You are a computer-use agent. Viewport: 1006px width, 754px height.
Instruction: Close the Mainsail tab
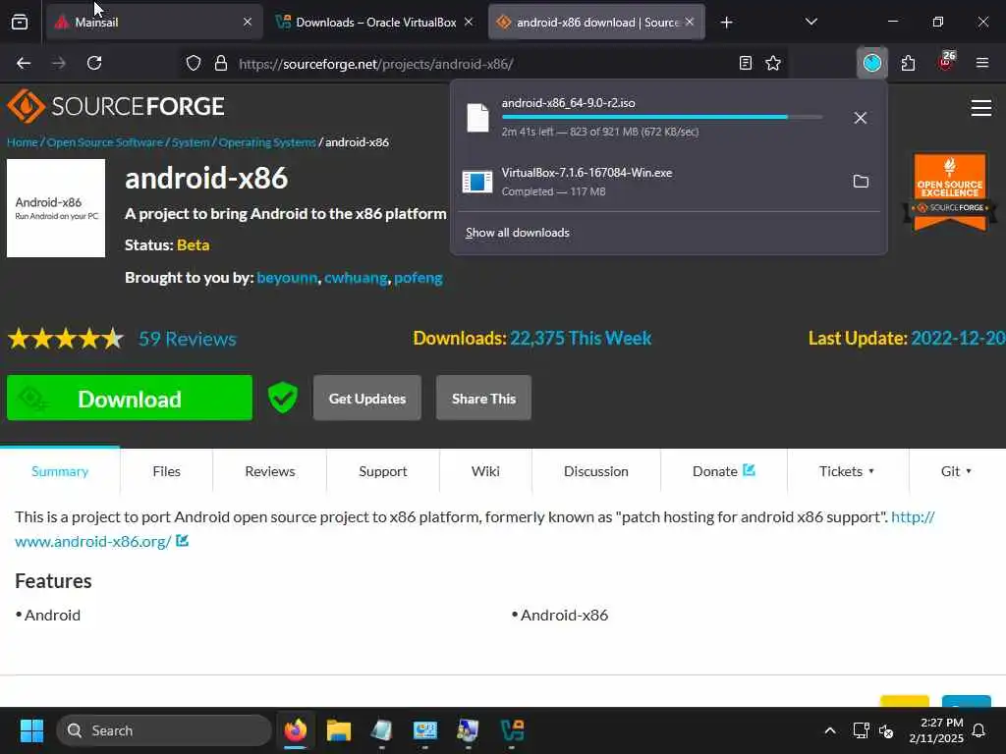click(x=248, y=23)
